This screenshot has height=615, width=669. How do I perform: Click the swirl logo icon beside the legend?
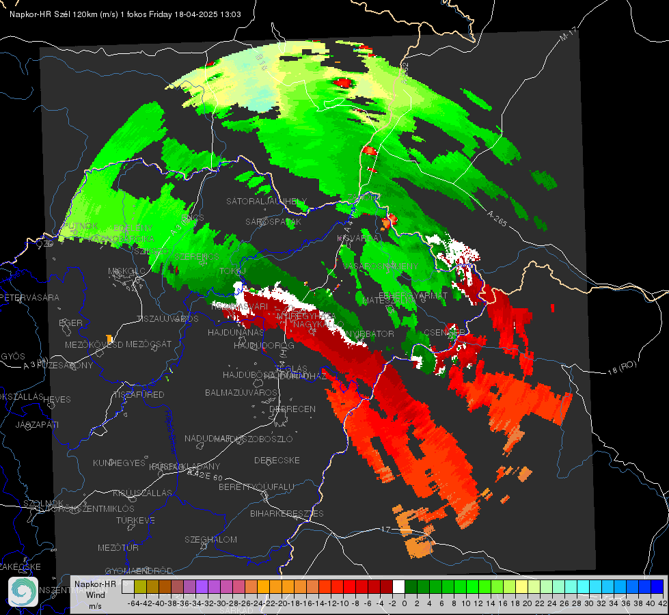(x=23, y=592)
